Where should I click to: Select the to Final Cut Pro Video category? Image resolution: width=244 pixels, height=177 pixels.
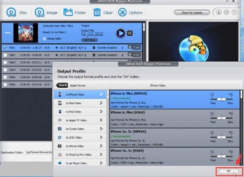click(80, 155)
